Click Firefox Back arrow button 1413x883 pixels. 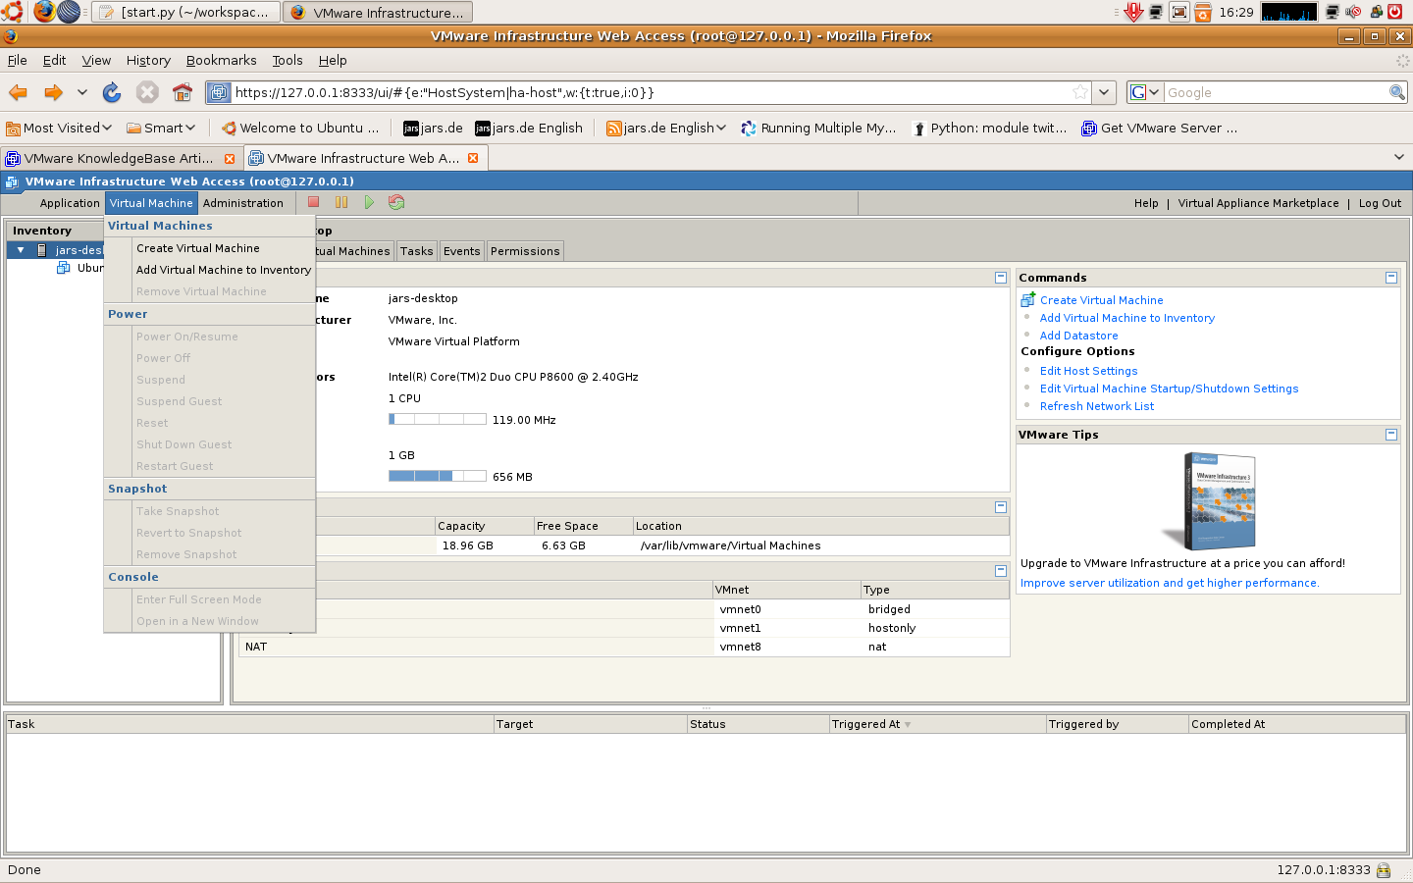[18, 92]
